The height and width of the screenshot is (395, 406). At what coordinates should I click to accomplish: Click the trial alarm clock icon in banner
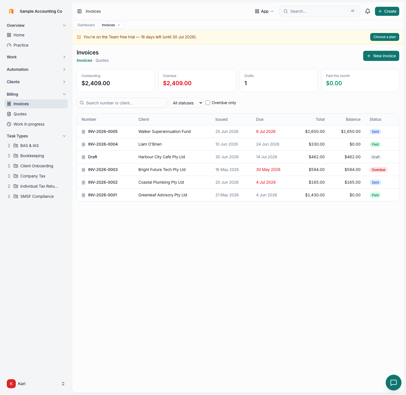[x=79, y=37]
